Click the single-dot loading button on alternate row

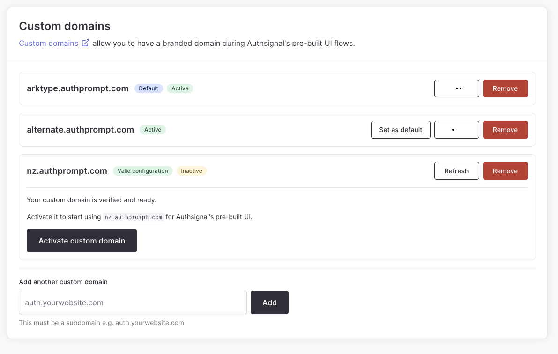456,130
